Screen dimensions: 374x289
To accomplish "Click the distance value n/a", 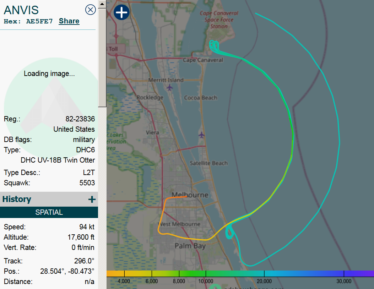I will pyautogui.click(x=90, y=282).
